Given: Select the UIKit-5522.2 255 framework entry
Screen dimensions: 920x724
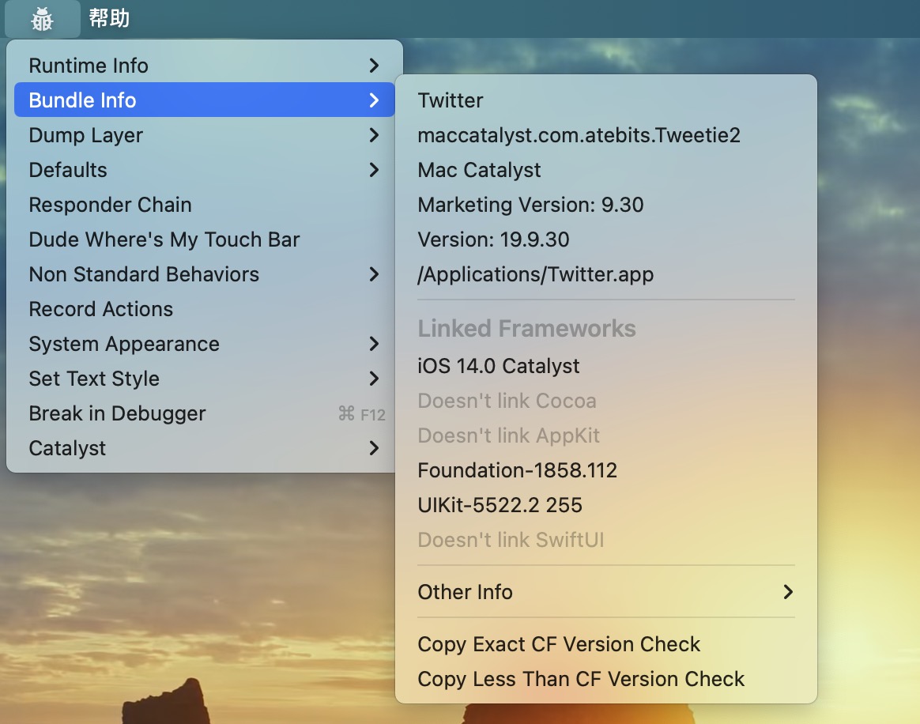Looking at the screenshot, I should pyautogui.click(x=500, y=505).
